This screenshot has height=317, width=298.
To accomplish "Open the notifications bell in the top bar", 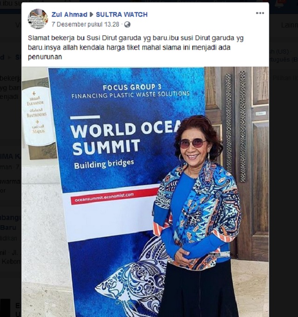I will pyautogui.click(x=279, y=4).
